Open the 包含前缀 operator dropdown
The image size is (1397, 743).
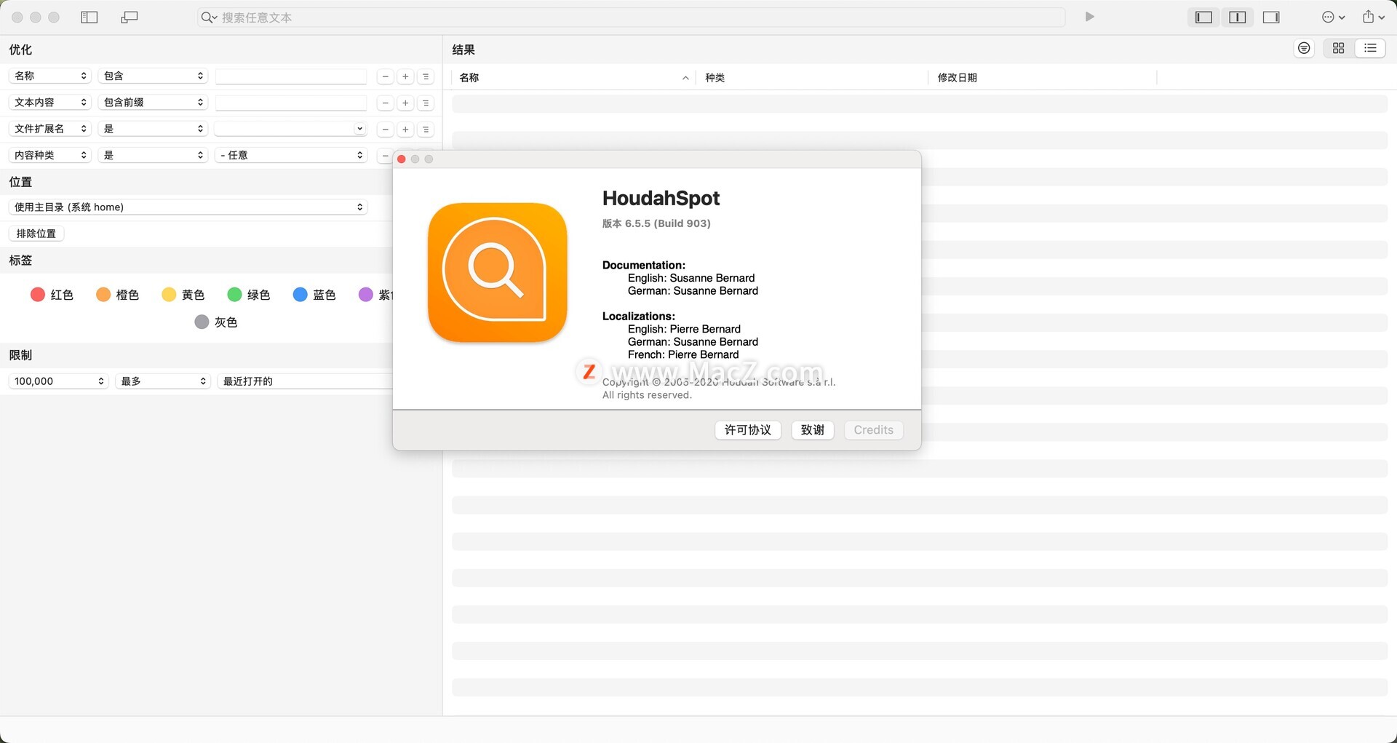(x=153, y=102)
